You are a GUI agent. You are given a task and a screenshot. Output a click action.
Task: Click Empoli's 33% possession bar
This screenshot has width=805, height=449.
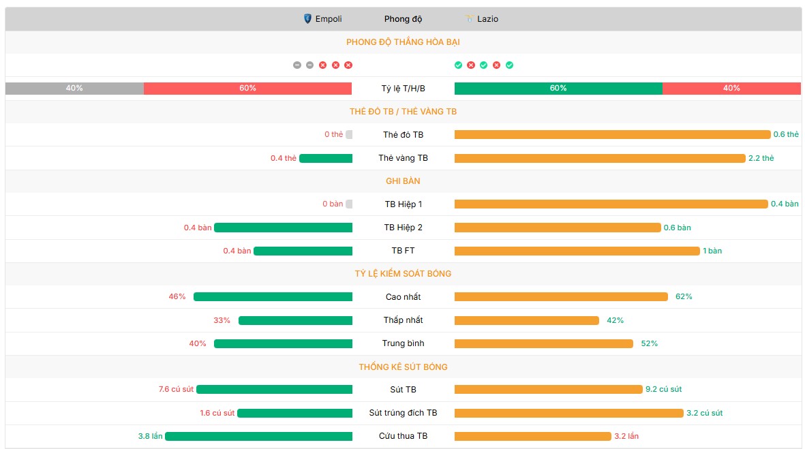click(x=296, y=320)
